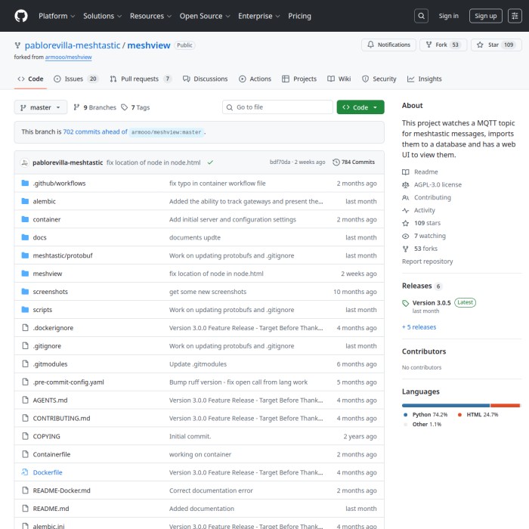The height and width of the screenshot is (529, 529).
Task: Expand the Solutions menu in header
Action: (102, 16)
